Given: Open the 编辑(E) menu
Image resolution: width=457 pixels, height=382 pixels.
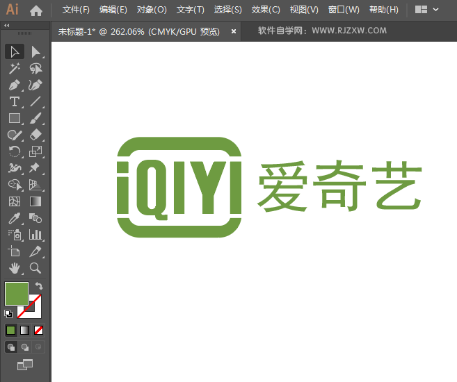Looking at the screenshot, I should (x=113, y=10).
